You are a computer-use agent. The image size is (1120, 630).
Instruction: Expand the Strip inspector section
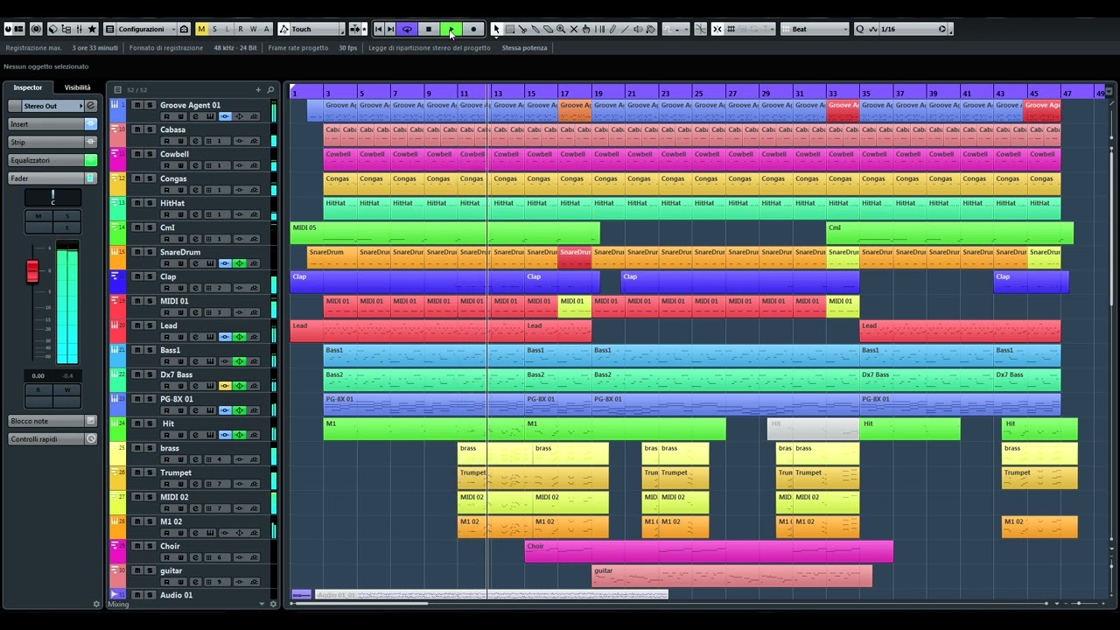pos(52,142)
